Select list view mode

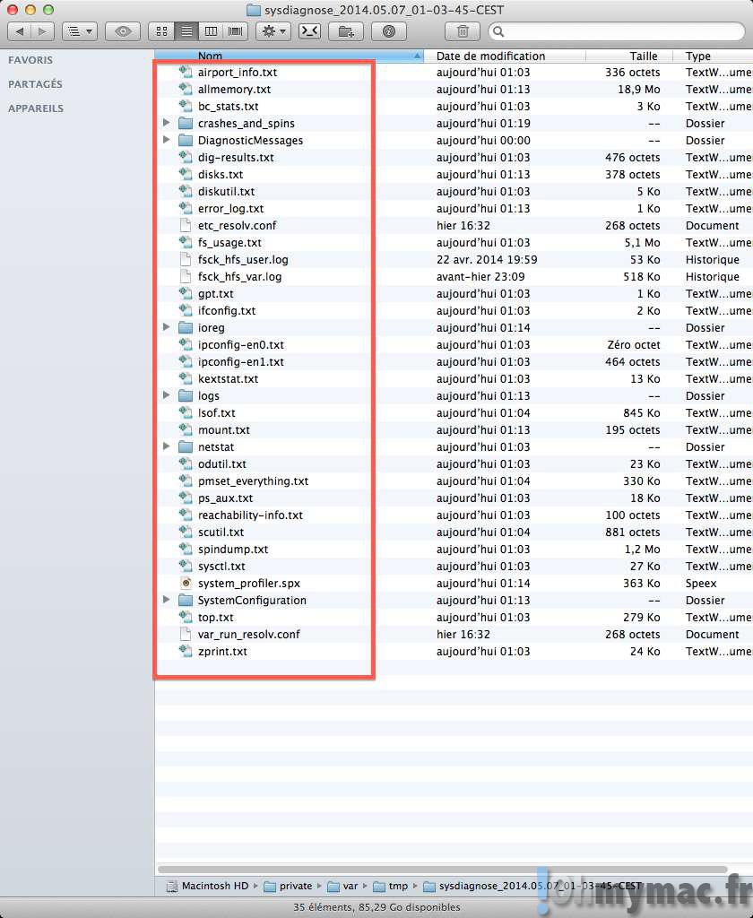pyautogui.click(x=186, y=31)
